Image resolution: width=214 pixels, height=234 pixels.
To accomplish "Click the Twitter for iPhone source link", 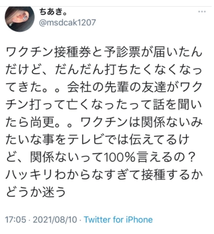I will pyautogui.click(x=118, y=219).
